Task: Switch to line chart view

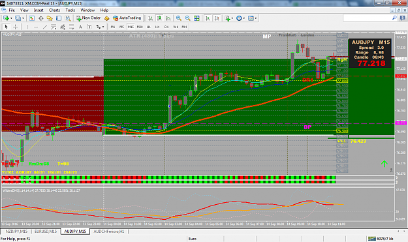Action: (x=168, y=18)
